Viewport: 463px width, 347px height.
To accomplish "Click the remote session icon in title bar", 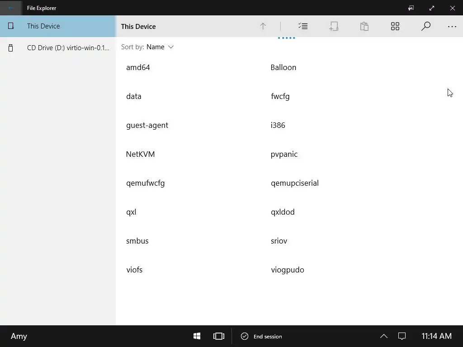I will click(x=411, y=8).
